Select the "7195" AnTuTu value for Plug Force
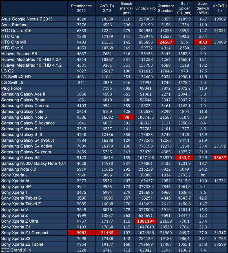 tap(107, 89)
